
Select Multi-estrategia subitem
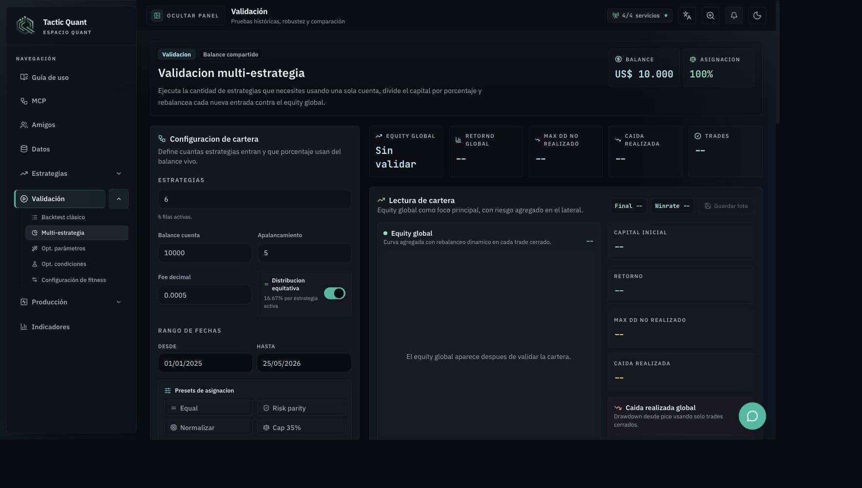77,233
